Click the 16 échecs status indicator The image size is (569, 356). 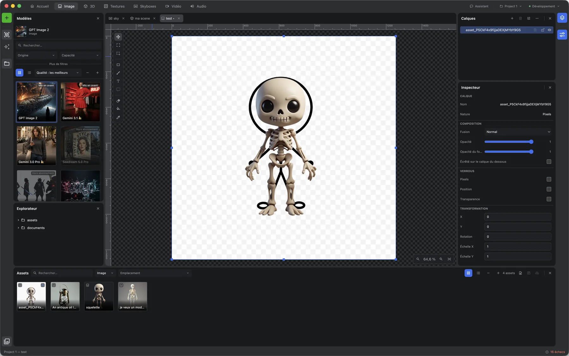(x=555, y=352)
